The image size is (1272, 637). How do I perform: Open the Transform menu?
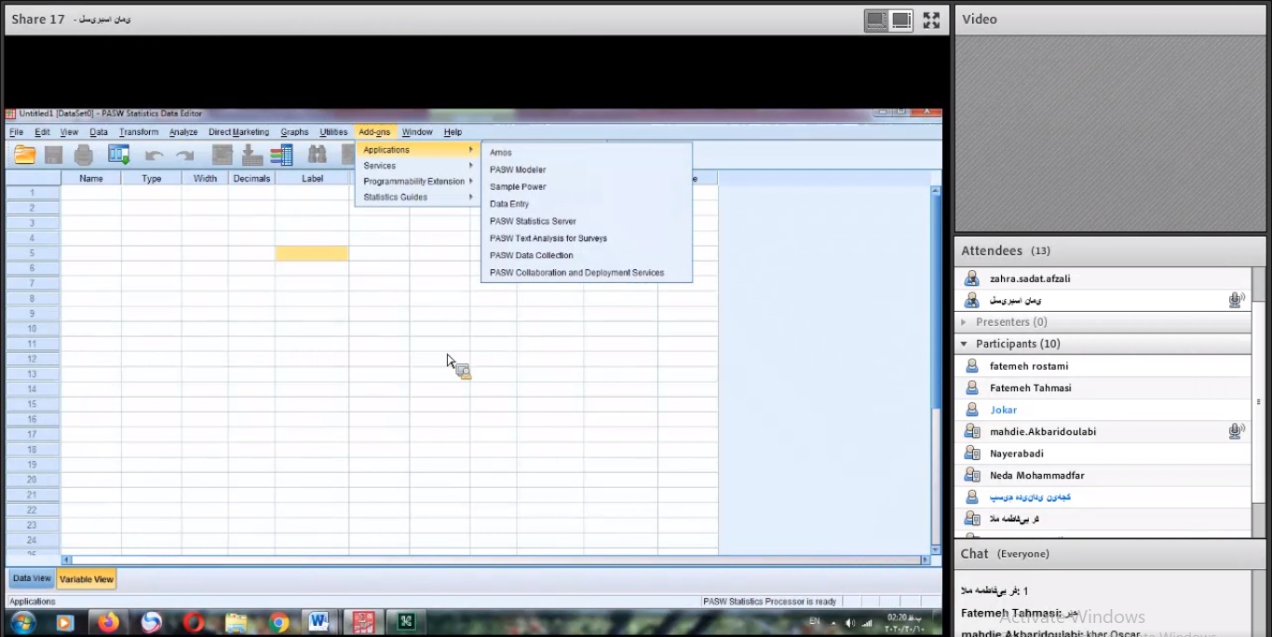pyautogui.click(x=139, y=132)
